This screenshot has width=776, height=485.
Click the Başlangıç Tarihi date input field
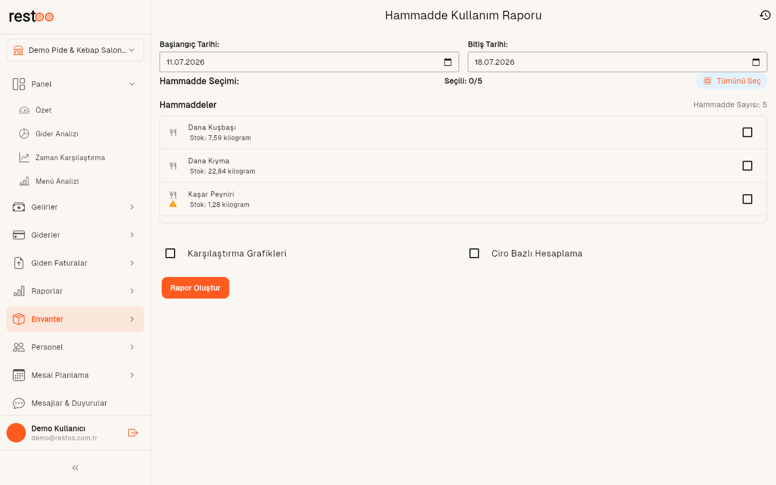(x=309, y=62)
